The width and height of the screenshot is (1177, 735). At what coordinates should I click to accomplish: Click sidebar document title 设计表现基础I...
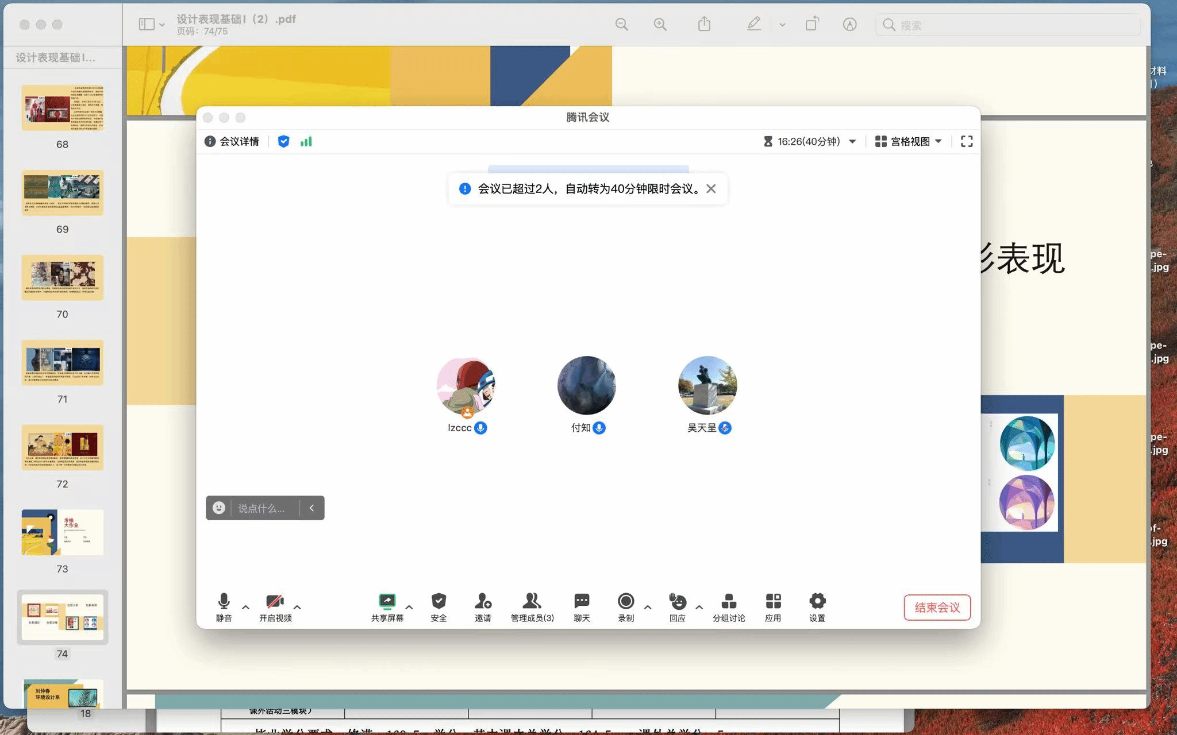pos(55,57)
